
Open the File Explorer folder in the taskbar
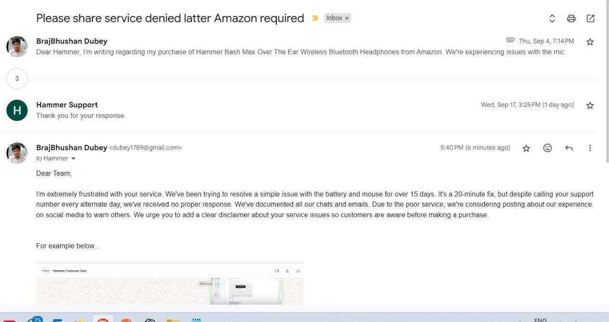[x=173, y=319]
